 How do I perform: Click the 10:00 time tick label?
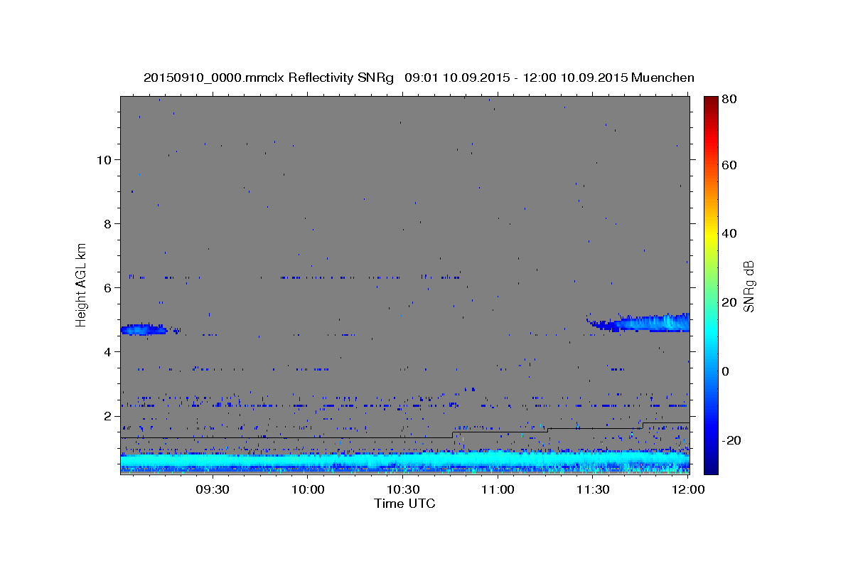click(308, 489)
